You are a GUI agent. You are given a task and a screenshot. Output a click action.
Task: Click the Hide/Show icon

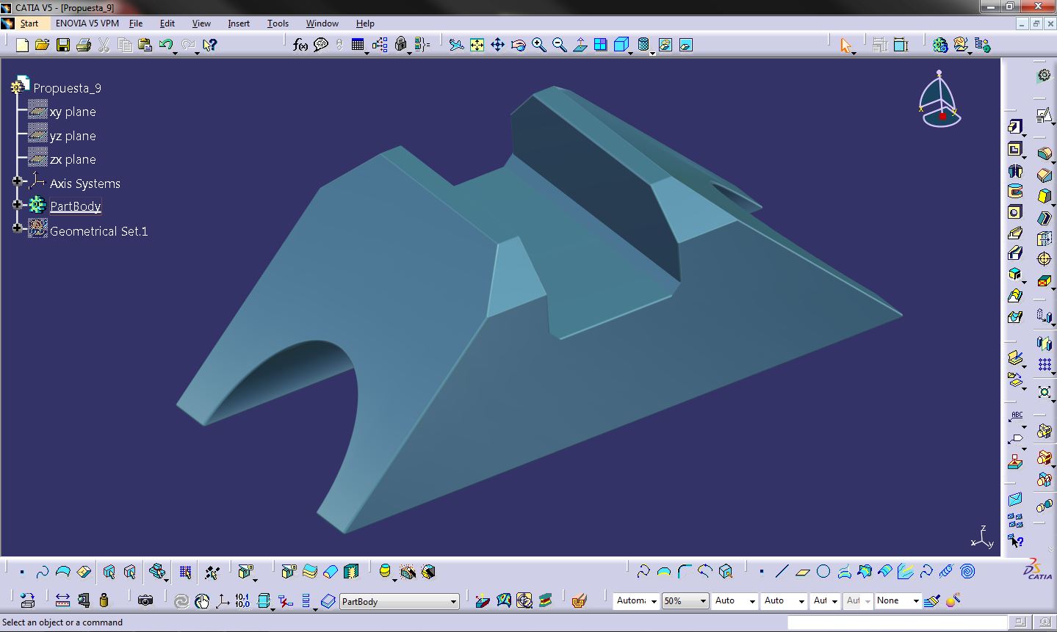coord(665,46)
